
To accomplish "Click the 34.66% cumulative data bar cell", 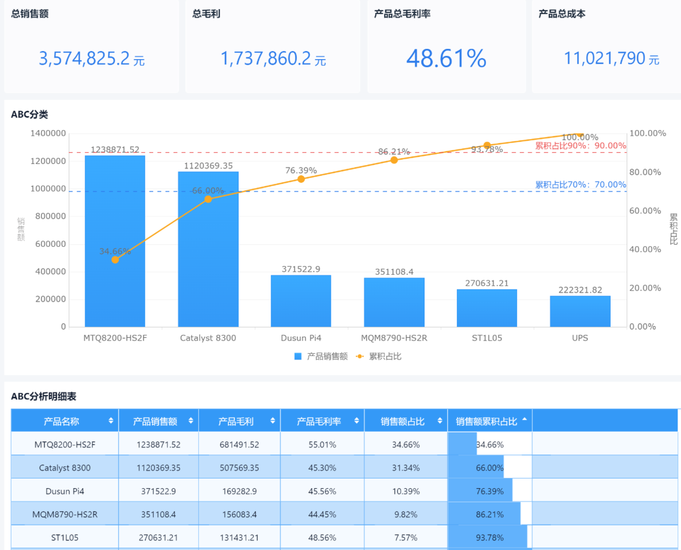I will [489, 444].
